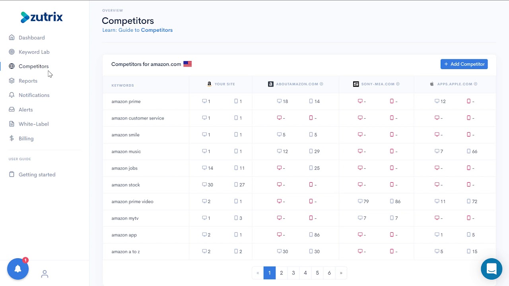Click the "amazon smile" keyword
Viewport: 509px width, 286px height.
click(126, 135)
